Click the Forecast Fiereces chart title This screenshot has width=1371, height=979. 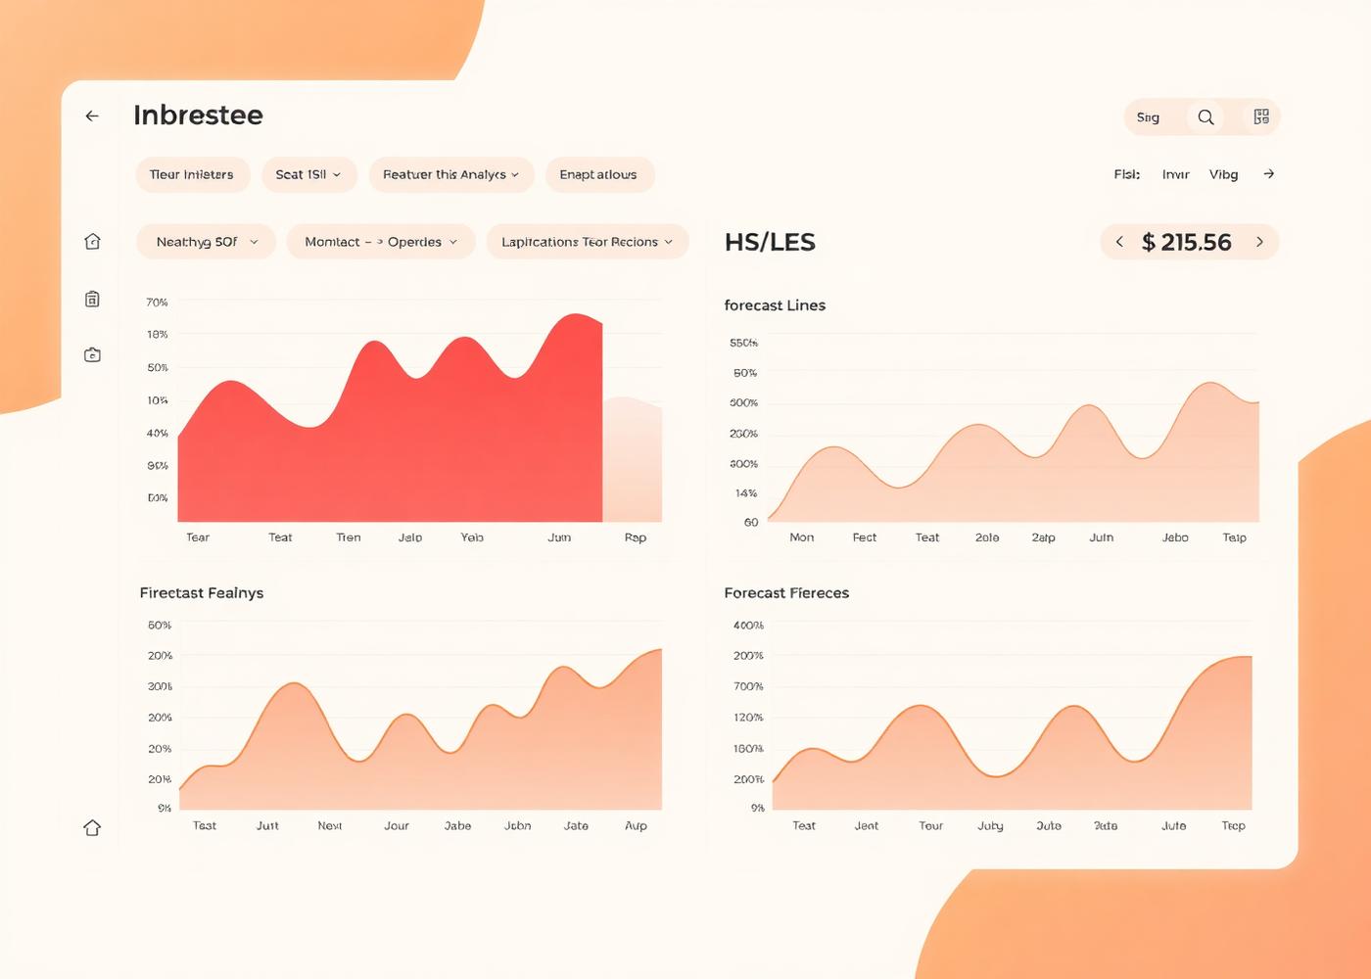(786, 593)
